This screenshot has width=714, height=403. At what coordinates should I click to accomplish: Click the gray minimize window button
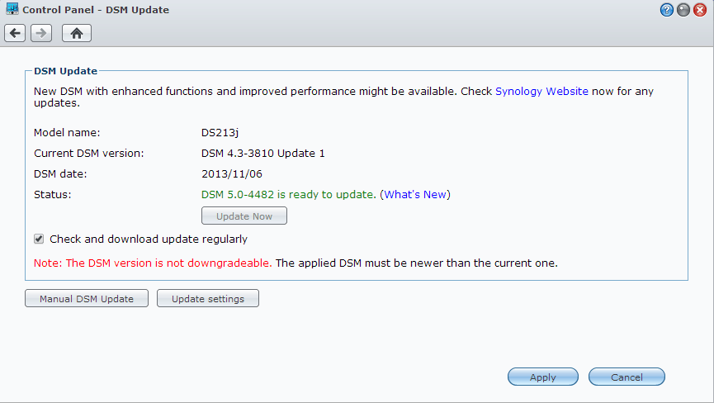point(683,10)
